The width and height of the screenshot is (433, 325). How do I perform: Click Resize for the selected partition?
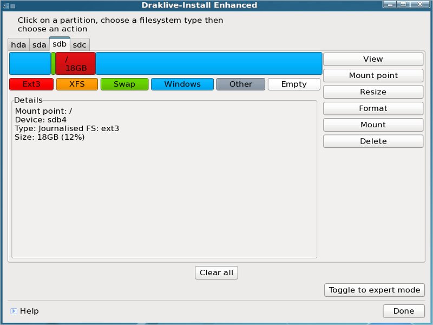coord(373,92)
